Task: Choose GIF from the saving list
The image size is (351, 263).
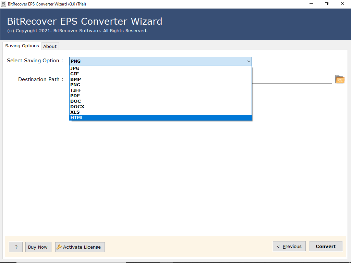Action: (x=160, y=74)
